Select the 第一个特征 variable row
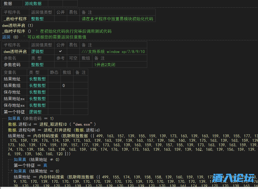The image size is (258, 189). click(x=14, y=112)
